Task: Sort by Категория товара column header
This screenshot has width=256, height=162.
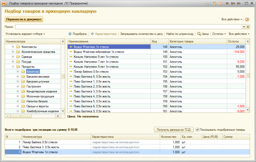Action: click(198, 41)
